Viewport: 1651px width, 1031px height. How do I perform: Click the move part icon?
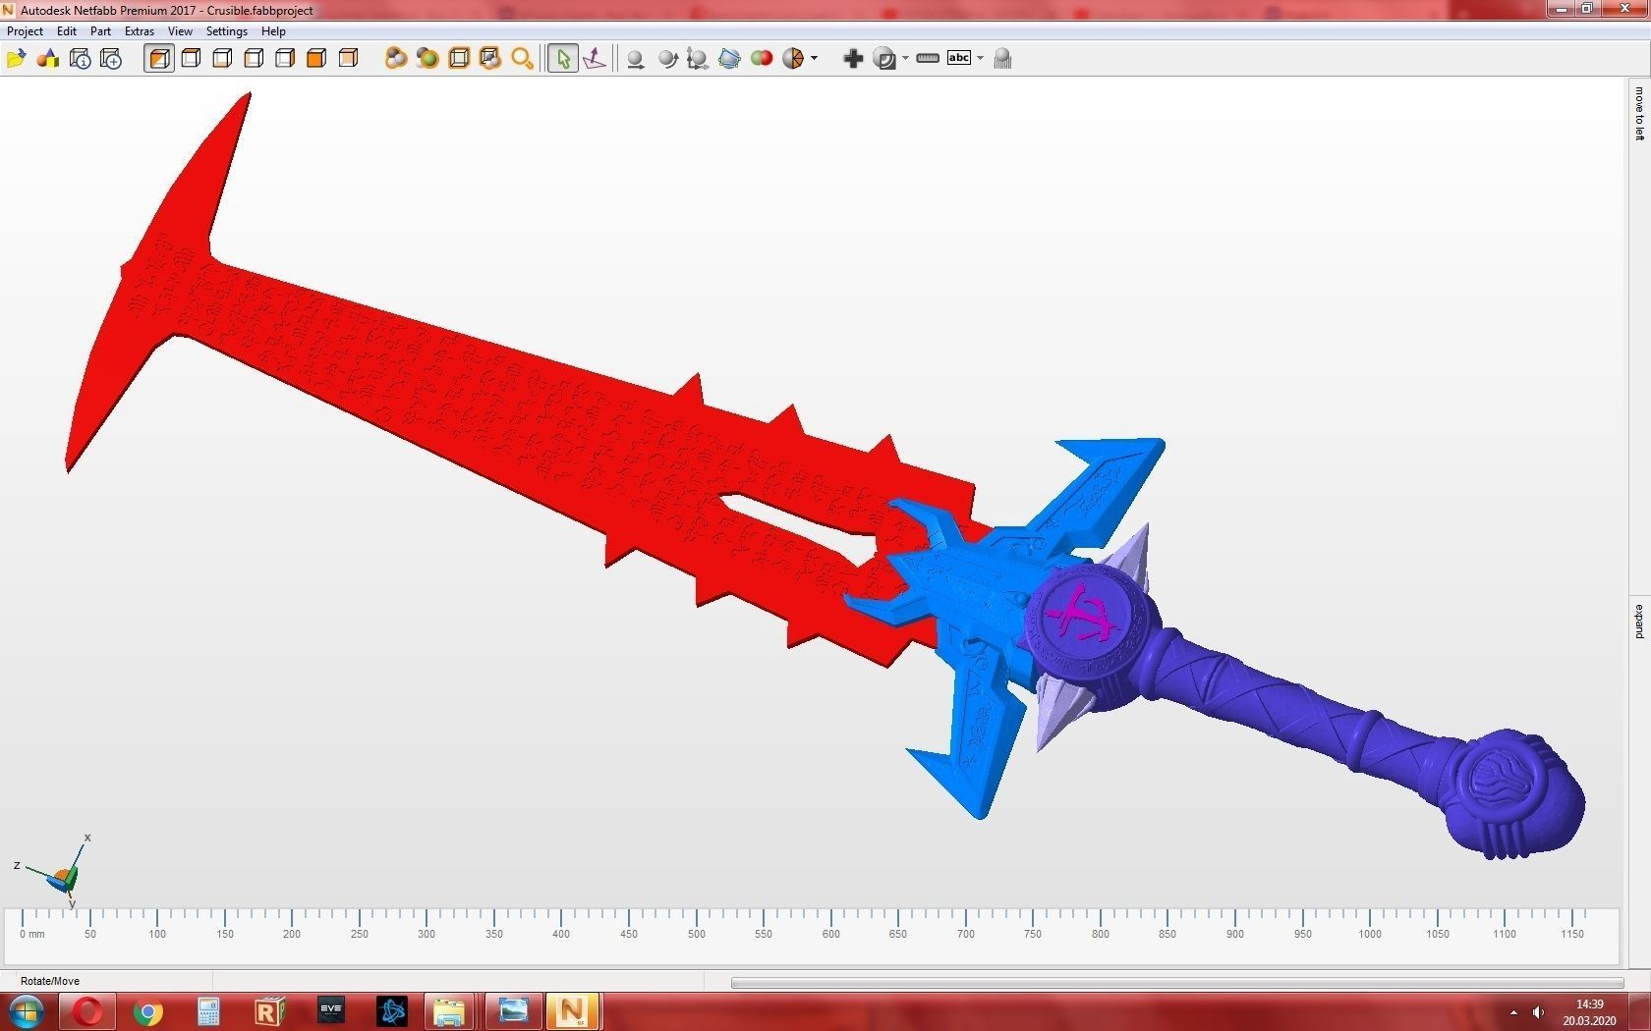point(636,59)
